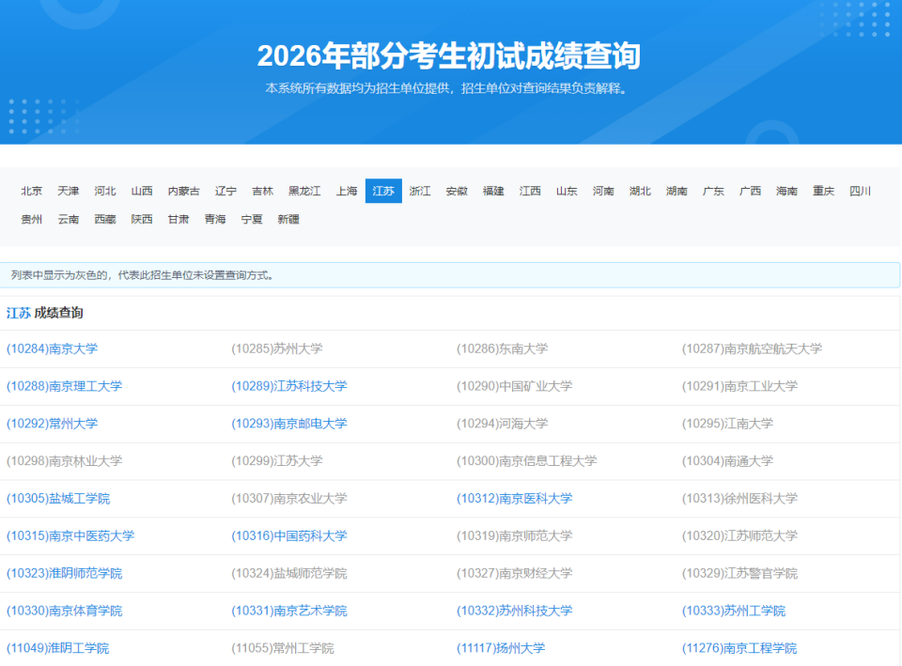Select the 南京邮电大学 link

pos(289,424)
